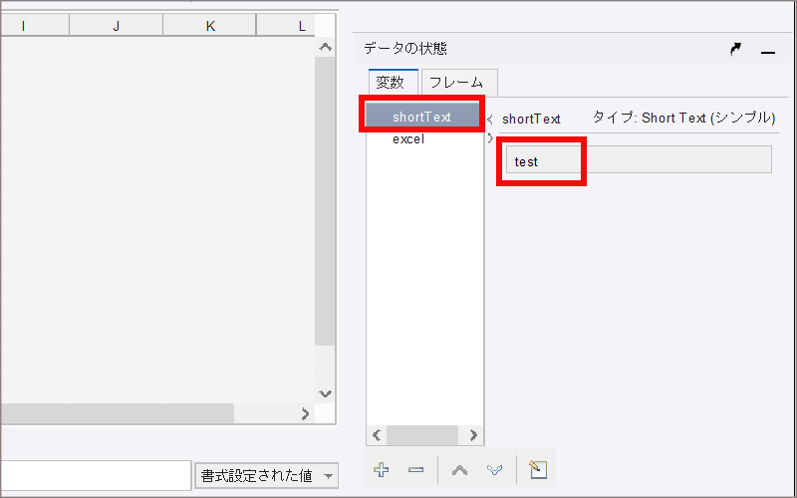This screenshot has width=797, height=498.
Task: Select column K header
Action: (210, 26)
